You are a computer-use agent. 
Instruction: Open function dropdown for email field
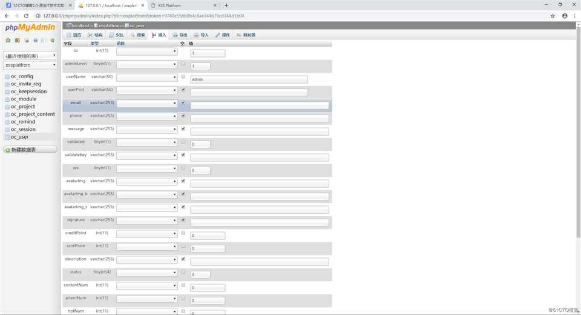click(x=146, y=104)
